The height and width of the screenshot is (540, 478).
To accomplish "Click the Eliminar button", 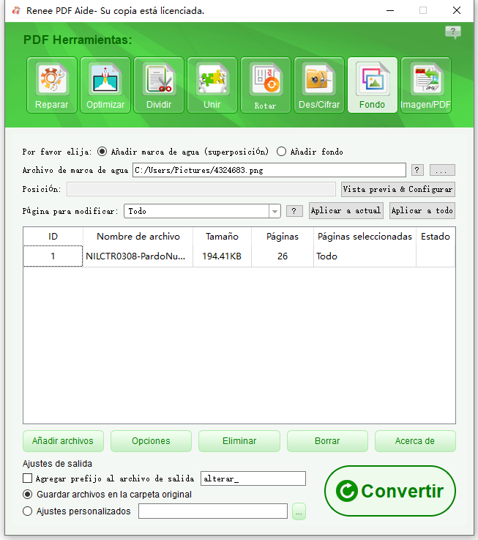I will [239, 441].
